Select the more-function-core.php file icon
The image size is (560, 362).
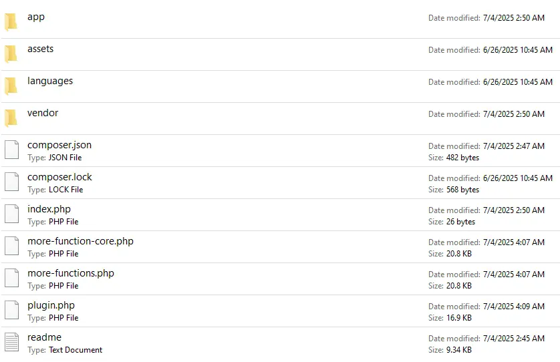coord(11,246)
